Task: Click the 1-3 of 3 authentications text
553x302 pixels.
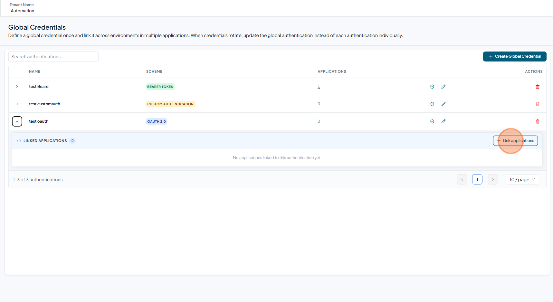Action: point(38,180)
